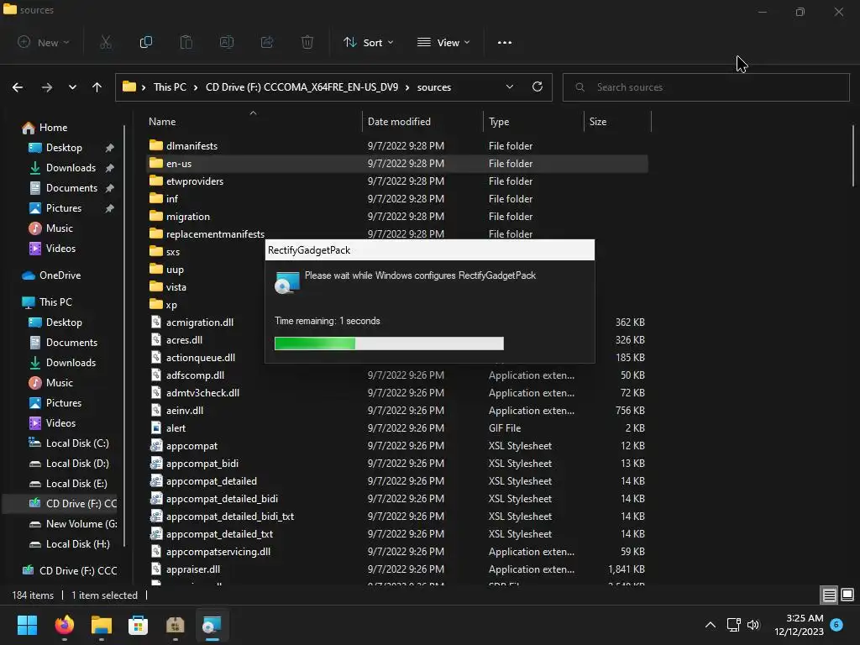Open the View dropdown menu
860x645 pixels.
(x=443, y=42)
